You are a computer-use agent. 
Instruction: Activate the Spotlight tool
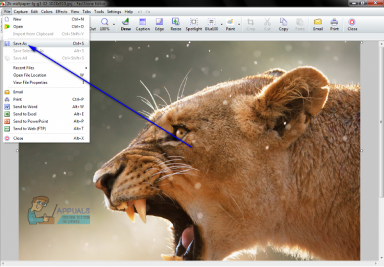(193, 24)
